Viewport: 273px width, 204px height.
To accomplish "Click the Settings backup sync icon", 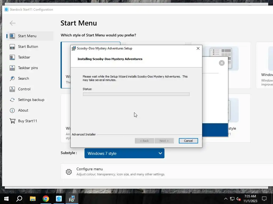I will 12,100.
